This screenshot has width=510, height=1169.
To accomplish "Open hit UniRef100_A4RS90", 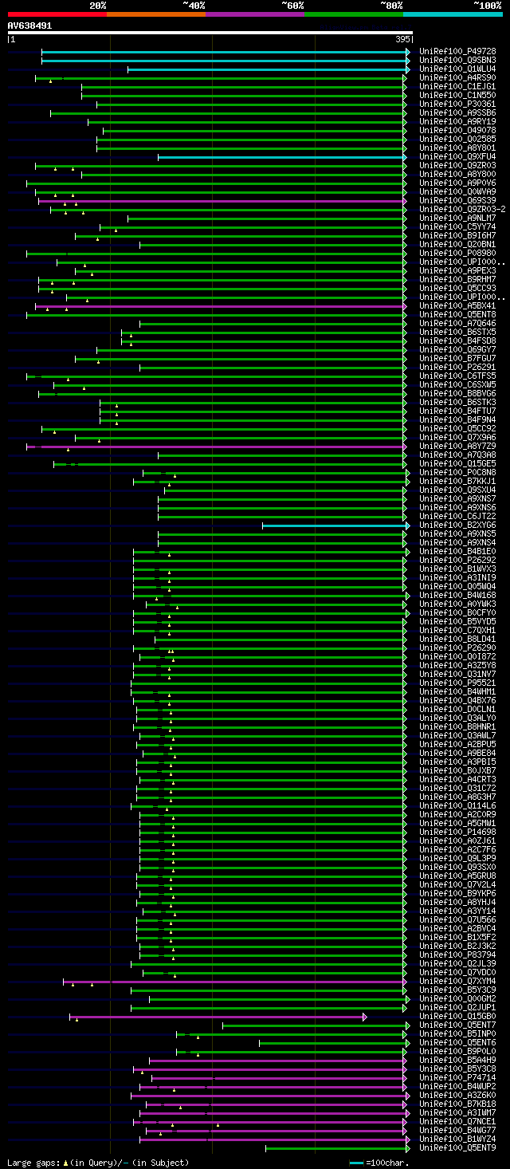I will click(457, 77).
